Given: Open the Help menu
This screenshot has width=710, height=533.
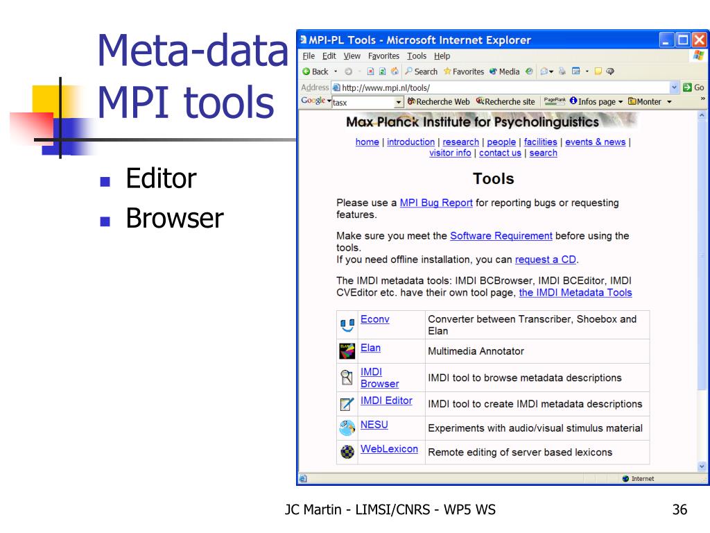Looking at the screenshot, I should pos(442,56).
